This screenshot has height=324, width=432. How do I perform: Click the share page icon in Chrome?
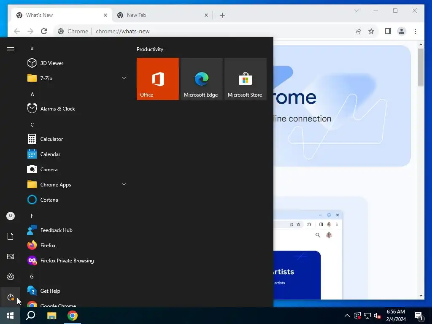coord(358,31)
